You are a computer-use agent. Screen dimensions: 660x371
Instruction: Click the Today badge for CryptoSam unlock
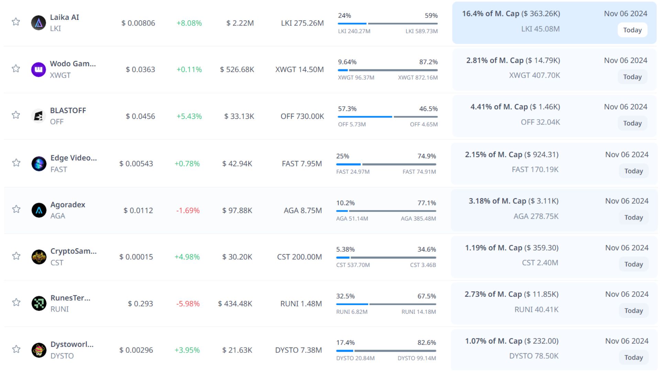coord(633,264)
